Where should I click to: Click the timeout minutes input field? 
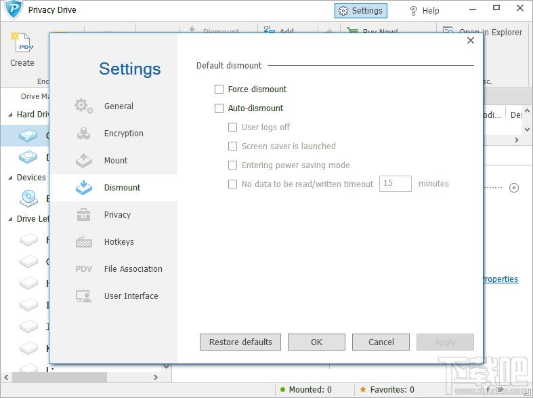[396, 184]
